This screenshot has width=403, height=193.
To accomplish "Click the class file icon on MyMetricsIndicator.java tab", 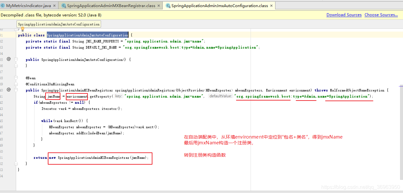I will [x=3, y=6].
